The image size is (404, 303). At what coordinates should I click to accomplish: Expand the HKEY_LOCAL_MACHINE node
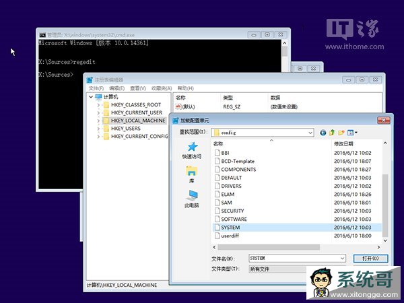tap(98, 121)
